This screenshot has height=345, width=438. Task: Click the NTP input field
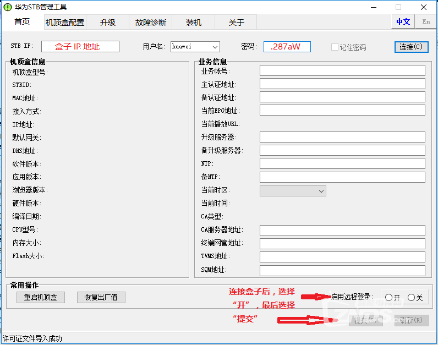point(342,163)
